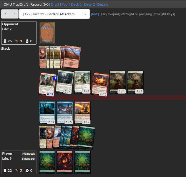The height and width of the screenshot is (177, 186).
Task: Click the player's library card icon
Action: (5, 171)
